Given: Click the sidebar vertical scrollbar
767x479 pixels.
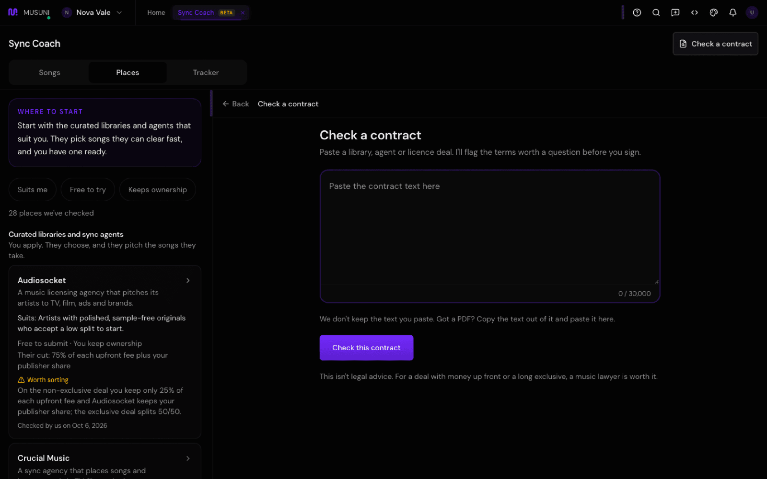Looking at the screenshot, I should click(x=211, y=103).
